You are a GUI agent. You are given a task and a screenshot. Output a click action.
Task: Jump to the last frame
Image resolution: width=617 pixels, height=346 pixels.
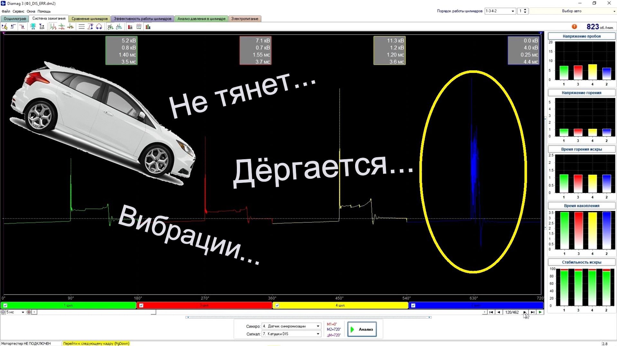coord(532,312)
